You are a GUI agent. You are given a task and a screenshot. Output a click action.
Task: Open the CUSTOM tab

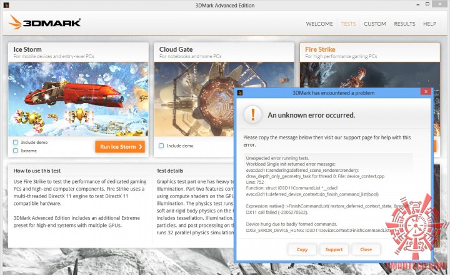[375, 24]
